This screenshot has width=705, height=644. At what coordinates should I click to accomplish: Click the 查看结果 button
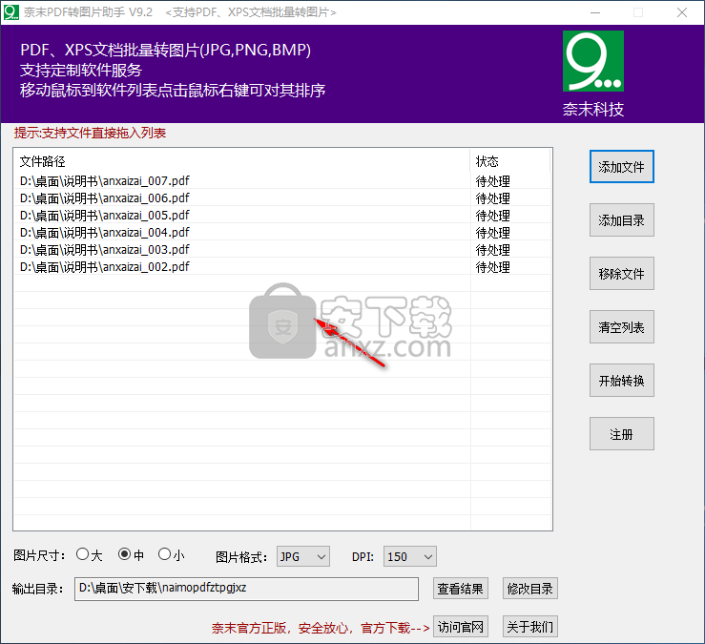(x=461, y=589)
